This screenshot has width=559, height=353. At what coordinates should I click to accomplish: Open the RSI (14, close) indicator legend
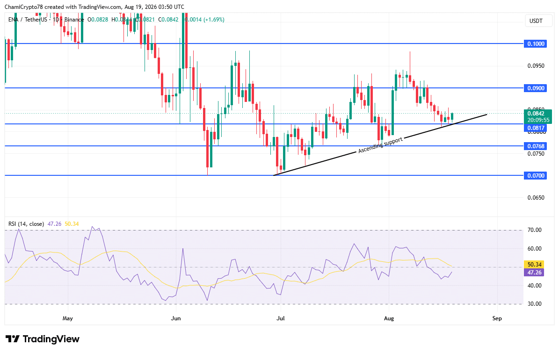[26, 224]
